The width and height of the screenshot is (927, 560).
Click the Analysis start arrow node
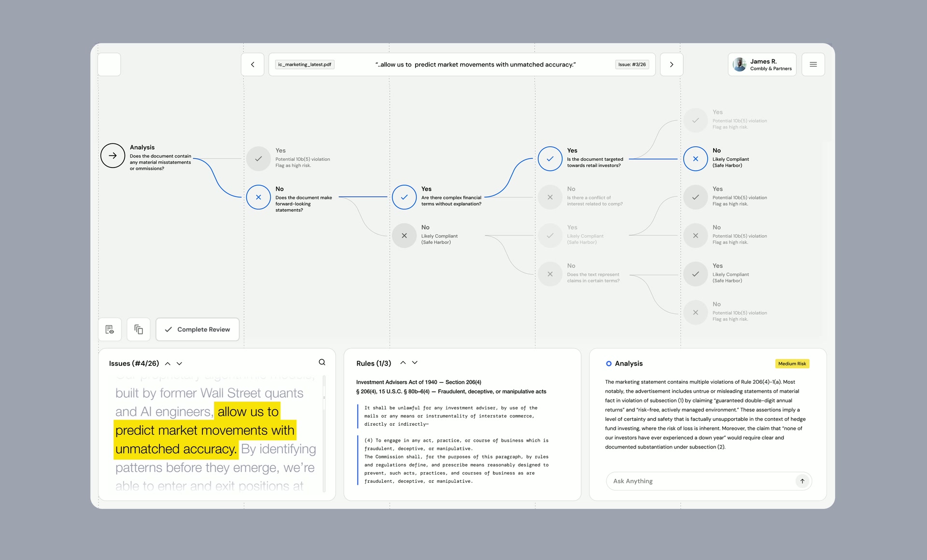pos(112,155)
